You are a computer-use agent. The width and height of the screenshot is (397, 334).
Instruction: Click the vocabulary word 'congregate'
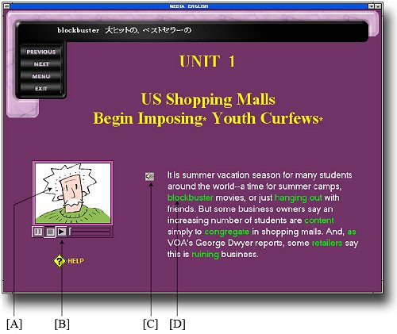[x=227, y=232]
